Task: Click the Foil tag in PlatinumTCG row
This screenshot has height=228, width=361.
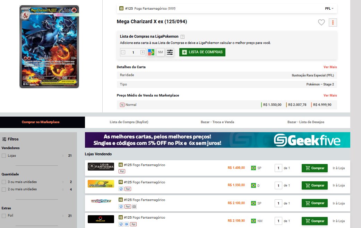Action: (128, 189)
